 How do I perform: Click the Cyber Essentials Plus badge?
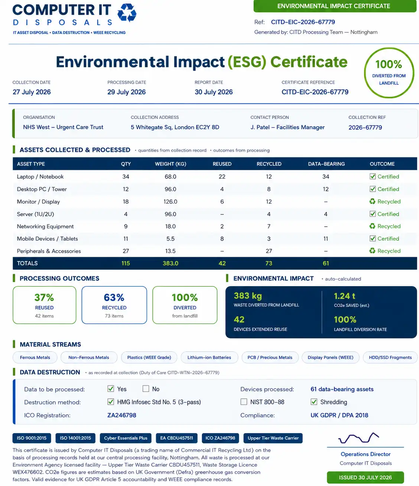(126, 438)
